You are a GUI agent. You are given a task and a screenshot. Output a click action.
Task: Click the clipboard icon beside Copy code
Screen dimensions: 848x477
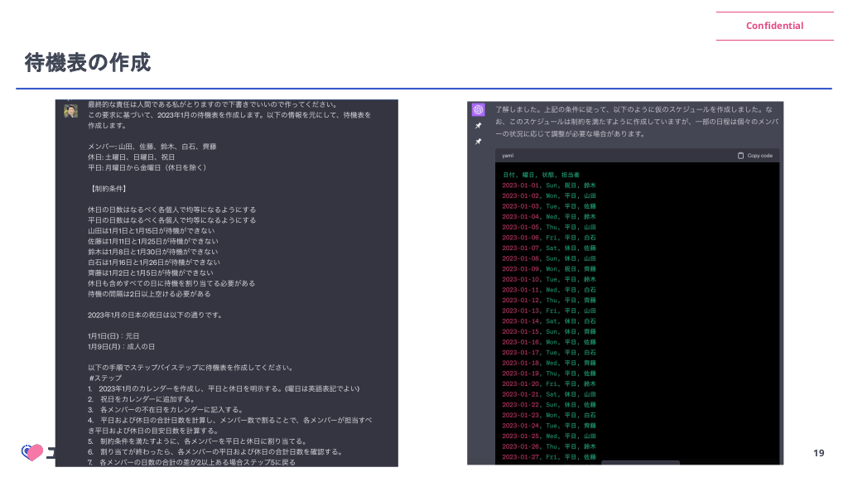pos(741,156)
